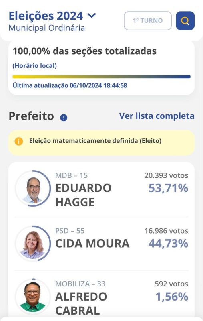Viewport: 203px width, 321px height.
Task: Click the Prefeito info exclamation icon
Action: coord(64,118)
